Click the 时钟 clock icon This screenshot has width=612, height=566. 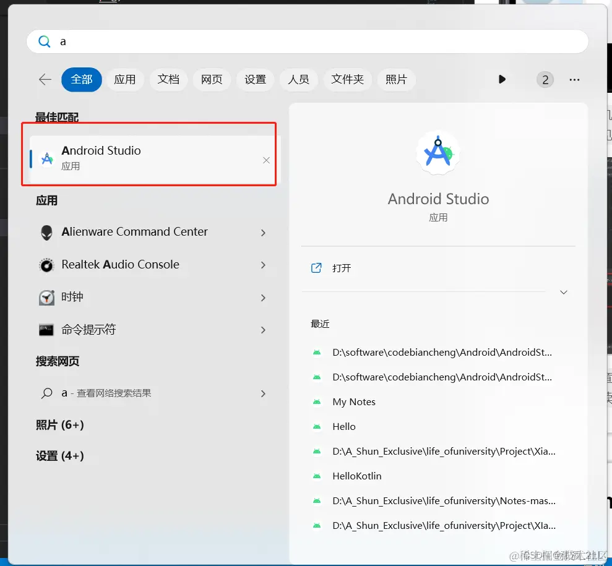click(x=46, y=298)
